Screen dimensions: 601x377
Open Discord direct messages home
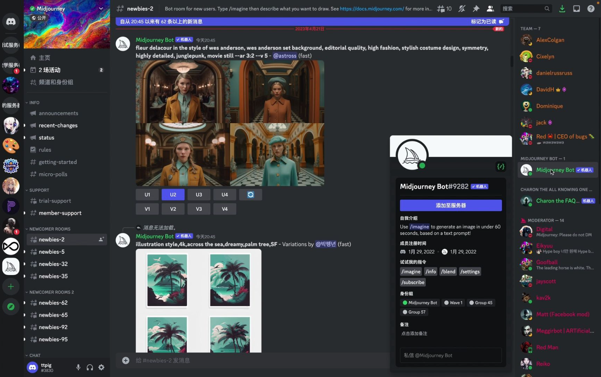11,21
